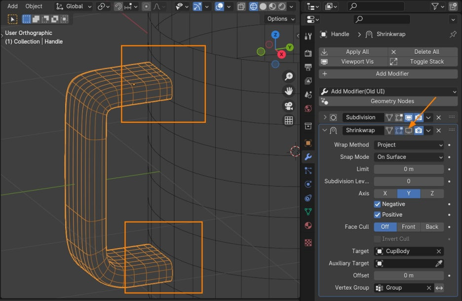Open the Add menu in viewport header

[12, 6]
